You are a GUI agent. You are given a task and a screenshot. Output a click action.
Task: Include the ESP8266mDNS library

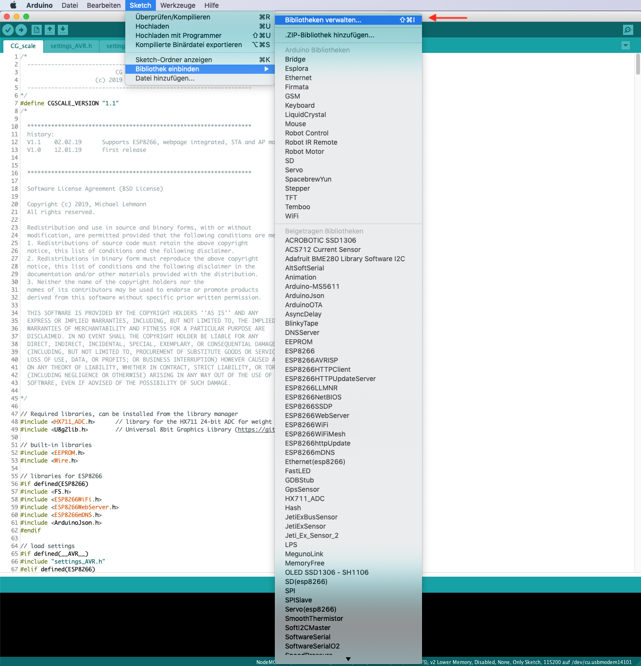(x=348, y=452)
